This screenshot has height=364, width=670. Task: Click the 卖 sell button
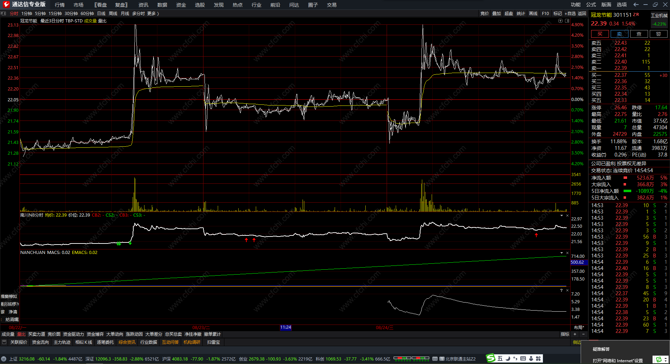[619, 34]
